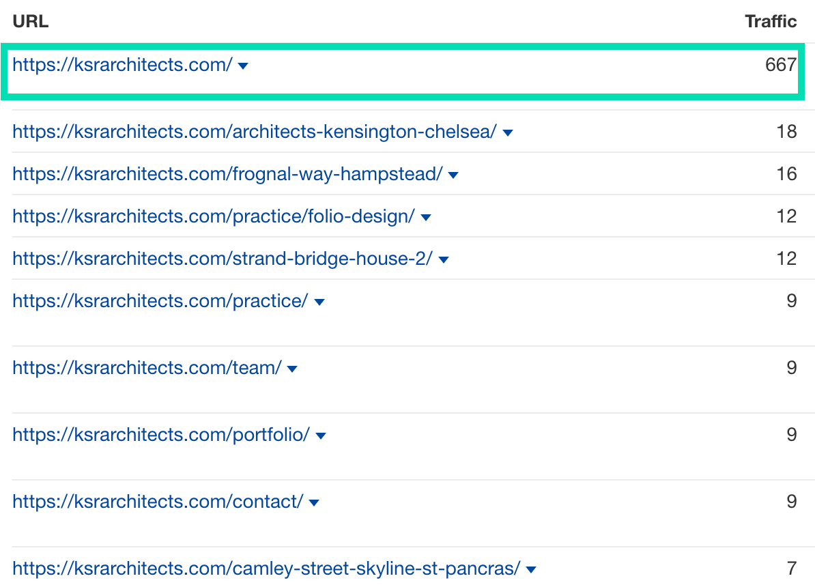This screenshot has width=815, height=587.
Task: Expand dropdown arrow beside the /contact/ URL
Action: pyautogui.click(x=314, y=503)
